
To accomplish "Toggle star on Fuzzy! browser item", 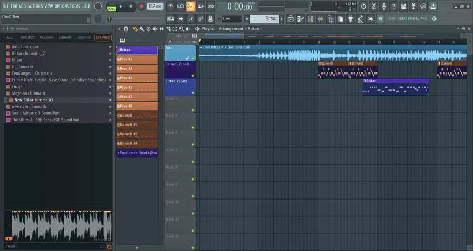I will coord(110,87).
